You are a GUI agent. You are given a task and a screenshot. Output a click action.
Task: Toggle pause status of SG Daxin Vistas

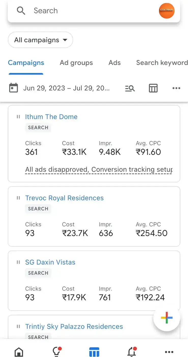(x=18, y=262)
